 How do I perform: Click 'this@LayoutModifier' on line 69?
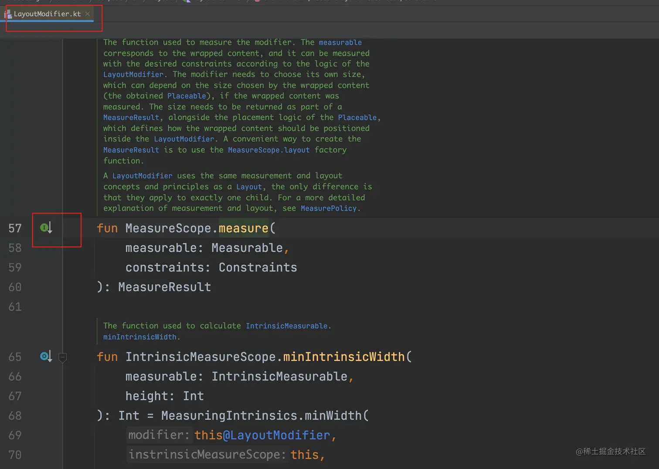262,435
